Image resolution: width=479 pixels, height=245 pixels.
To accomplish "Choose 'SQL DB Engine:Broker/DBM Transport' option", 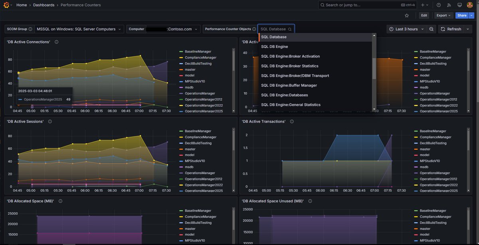I will click(x=315, y=75).
